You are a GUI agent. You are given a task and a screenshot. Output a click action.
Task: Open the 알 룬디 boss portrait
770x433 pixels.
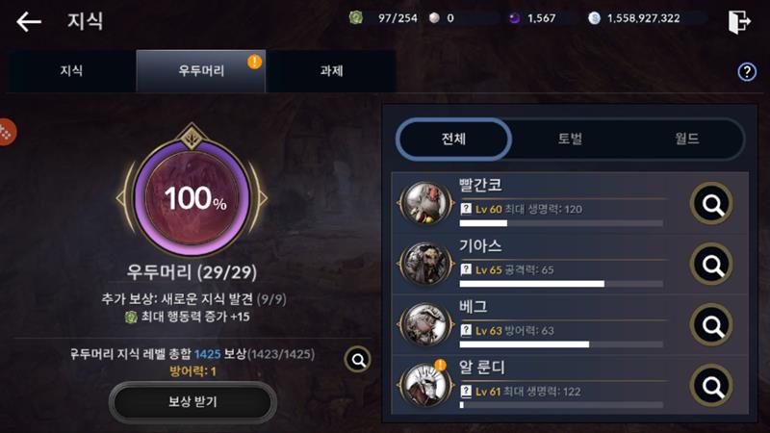pyautogui.click(x=425, y=386)
